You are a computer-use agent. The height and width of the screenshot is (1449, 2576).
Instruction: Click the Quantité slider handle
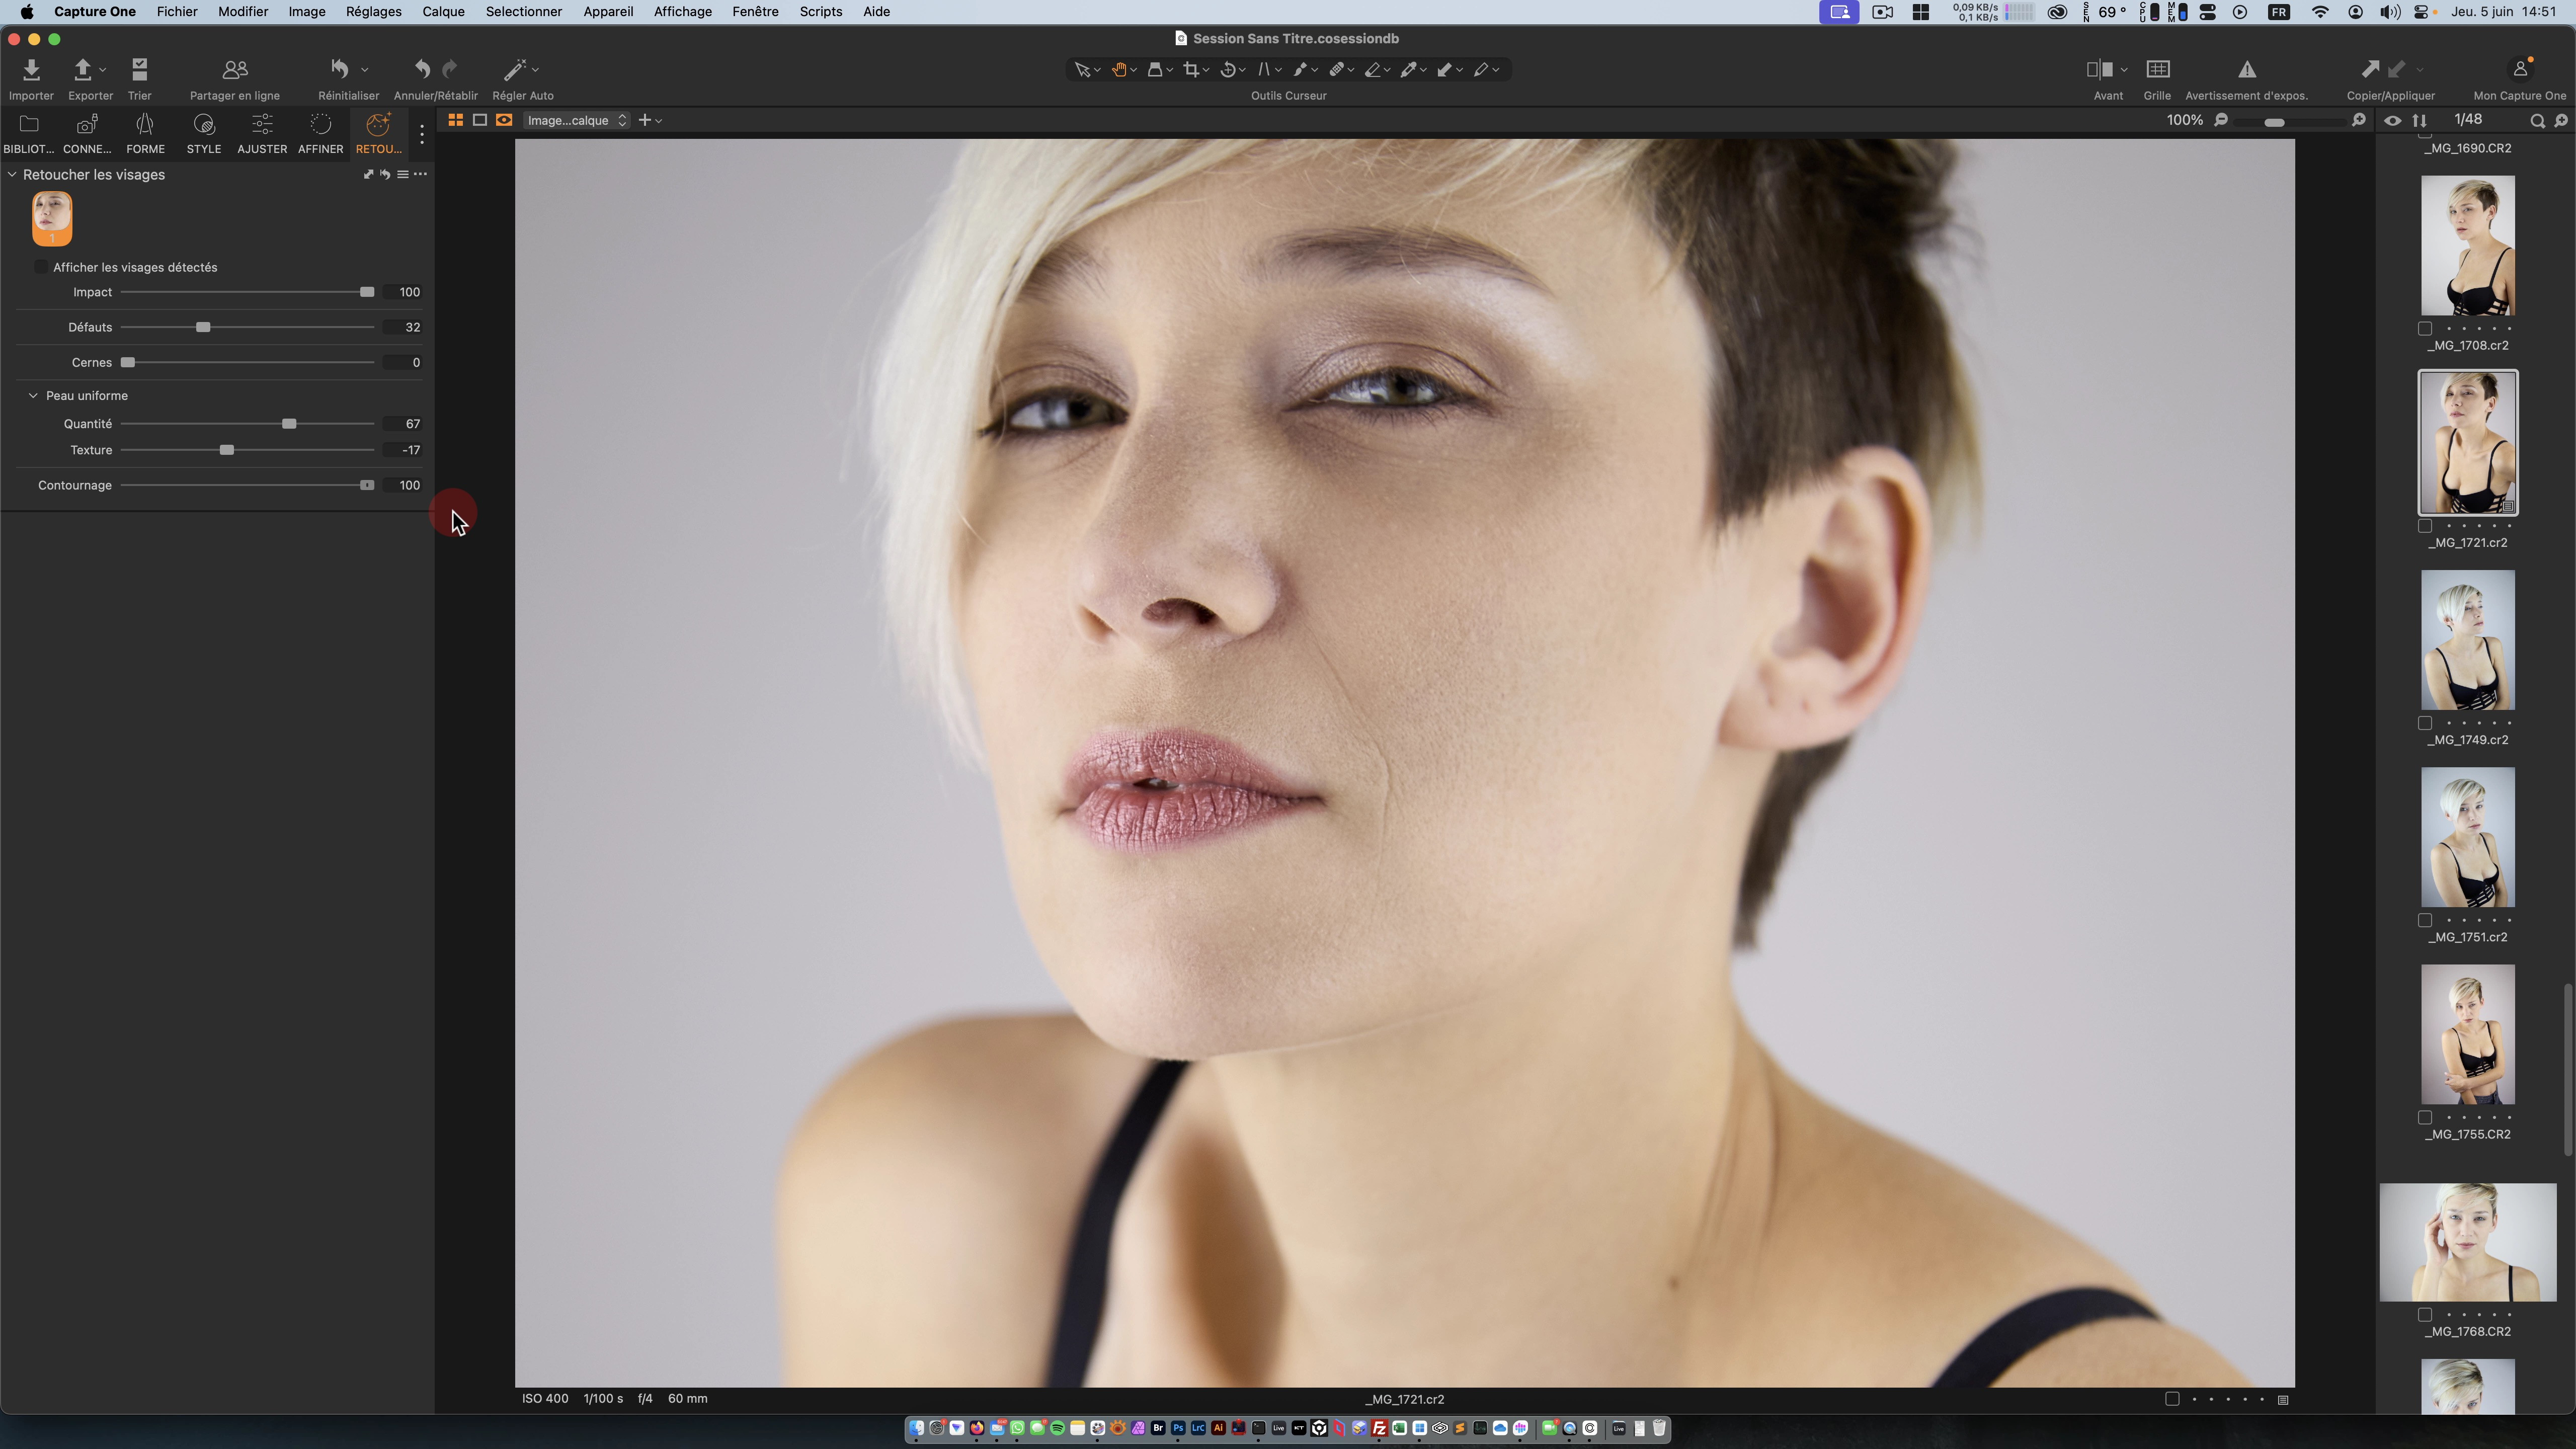289,424
